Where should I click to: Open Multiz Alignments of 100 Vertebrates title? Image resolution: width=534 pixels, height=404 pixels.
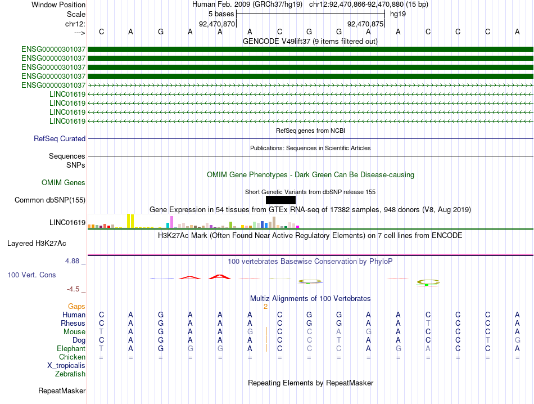point(310,299)
